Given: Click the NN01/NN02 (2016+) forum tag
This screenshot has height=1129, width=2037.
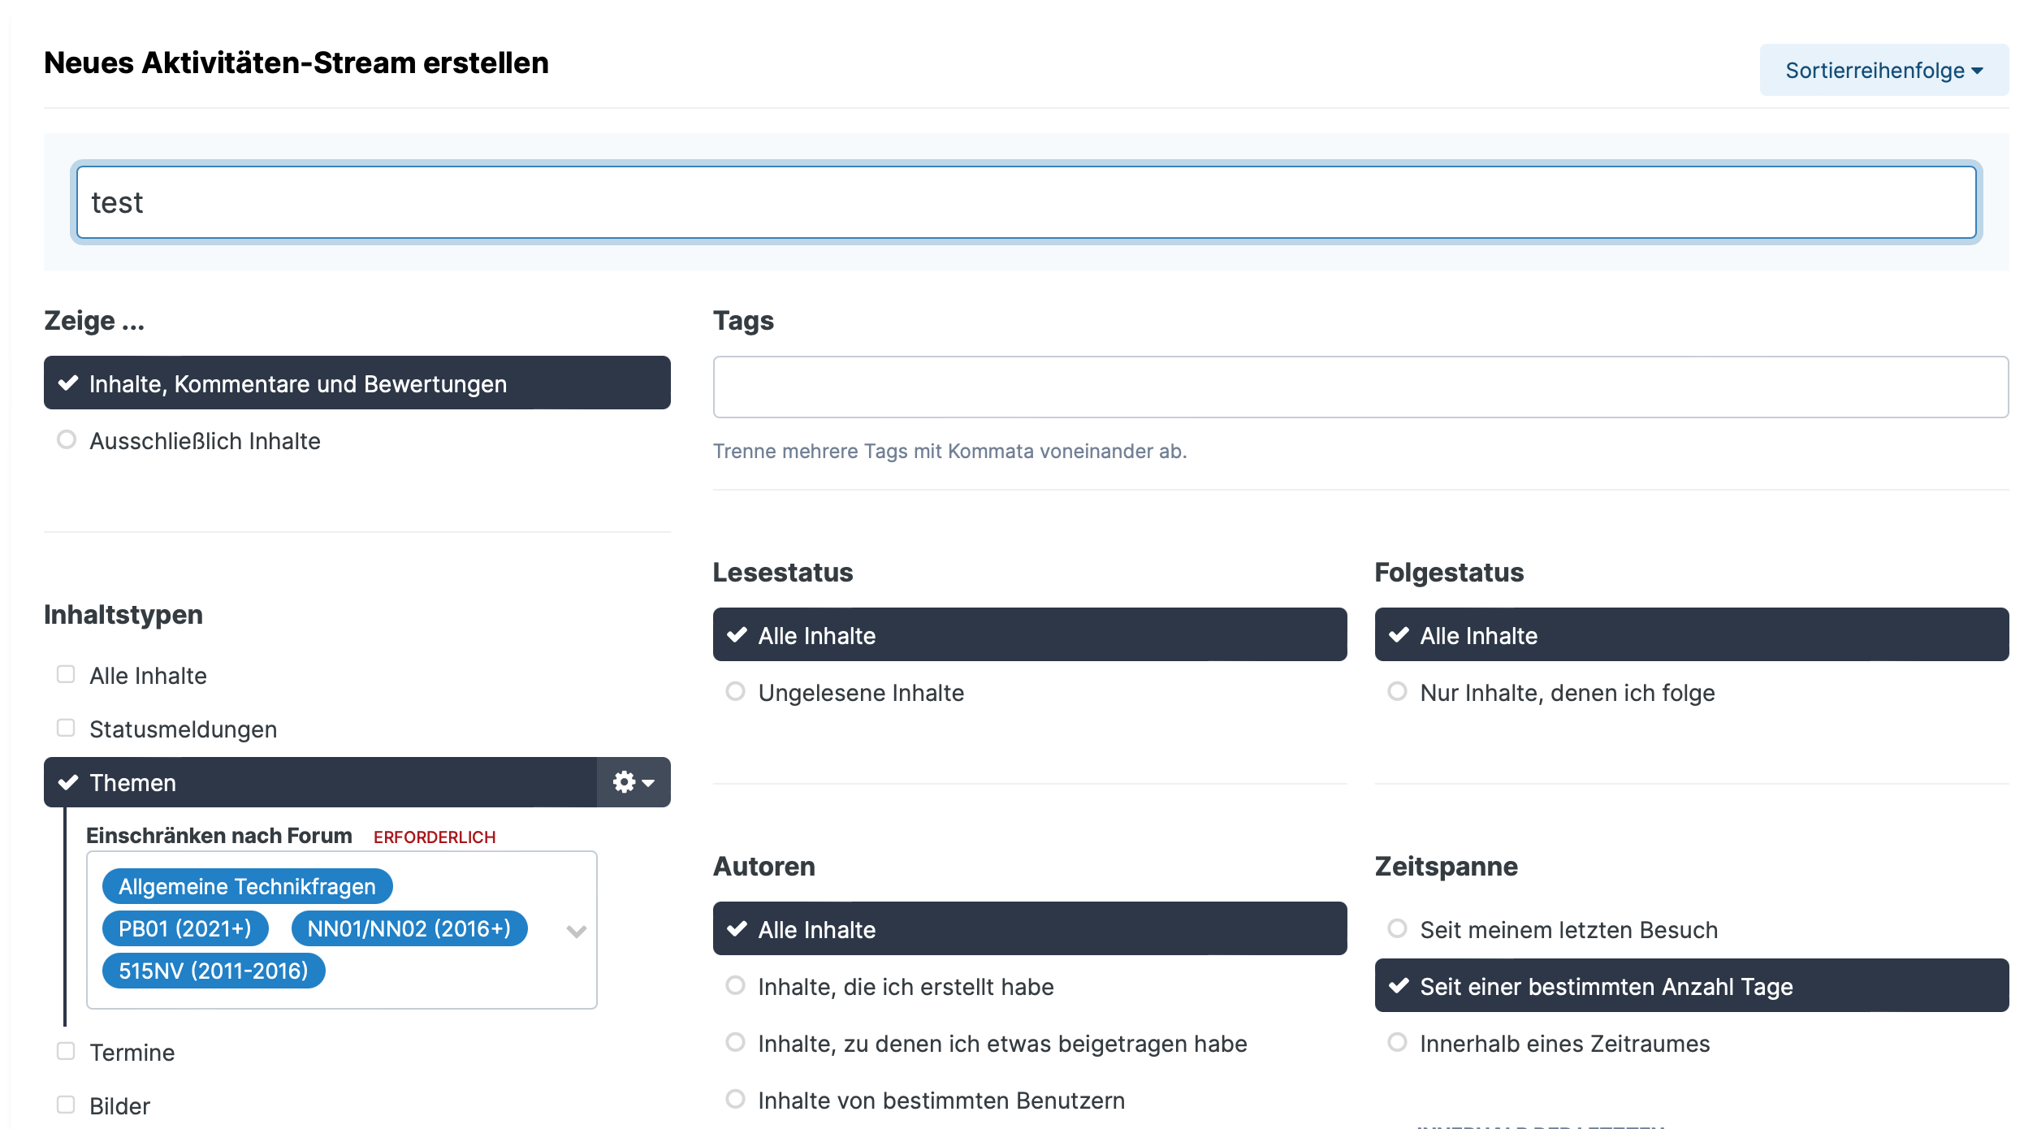Looking at the screenshot, I should 409,928.
